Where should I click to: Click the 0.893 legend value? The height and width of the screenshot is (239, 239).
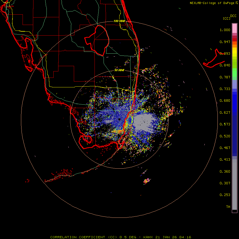[225, 53]
